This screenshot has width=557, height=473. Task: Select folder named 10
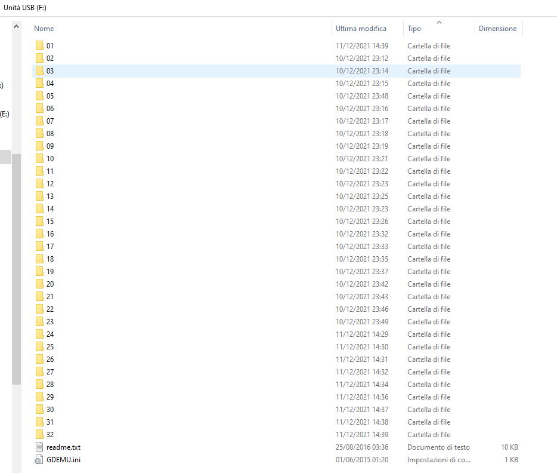[50, 159]
